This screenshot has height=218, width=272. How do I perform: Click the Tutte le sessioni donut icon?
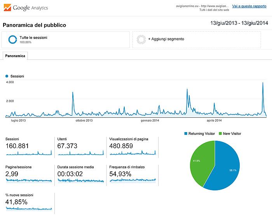[x=13, y=39]
